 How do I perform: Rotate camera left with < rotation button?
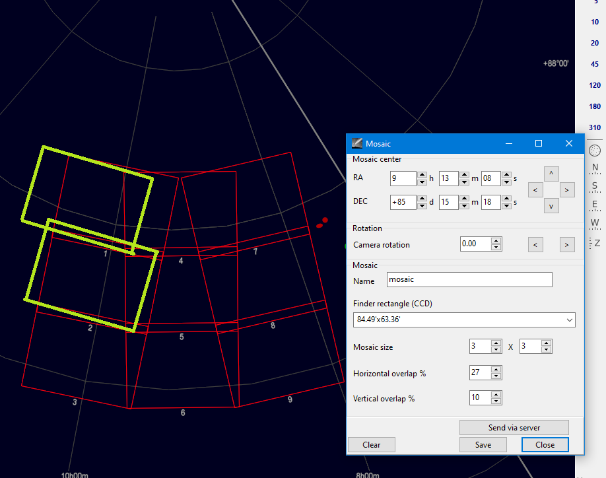pos(535,245)
